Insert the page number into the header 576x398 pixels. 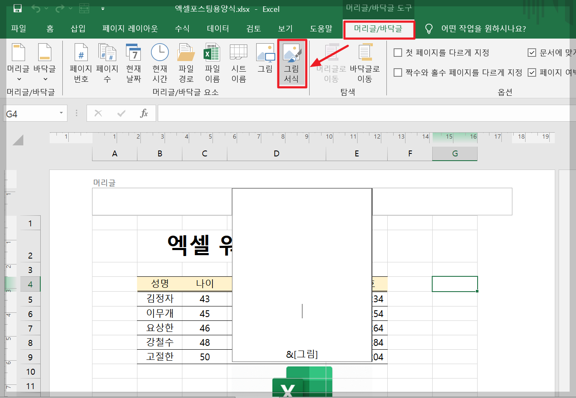(80, 61)
